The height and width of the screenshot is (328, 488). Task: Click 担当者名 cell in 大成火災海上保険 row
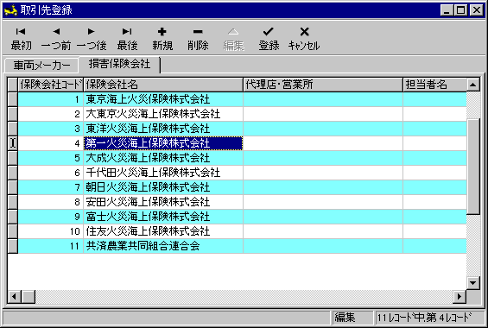point(434,158)
